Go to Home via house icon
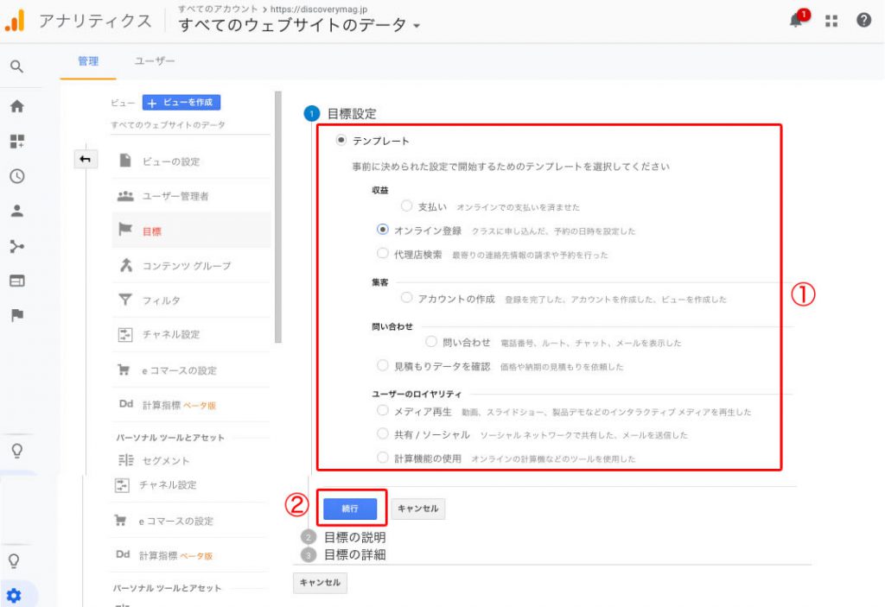 click(x=16, y=107)
